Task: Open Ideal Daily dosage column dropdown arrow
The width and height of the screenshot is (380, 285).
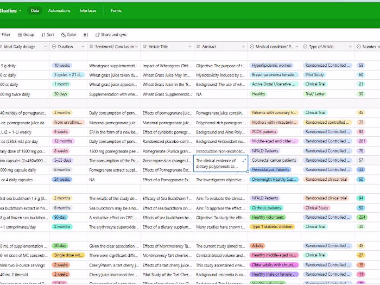Action: tap(45, 47)
